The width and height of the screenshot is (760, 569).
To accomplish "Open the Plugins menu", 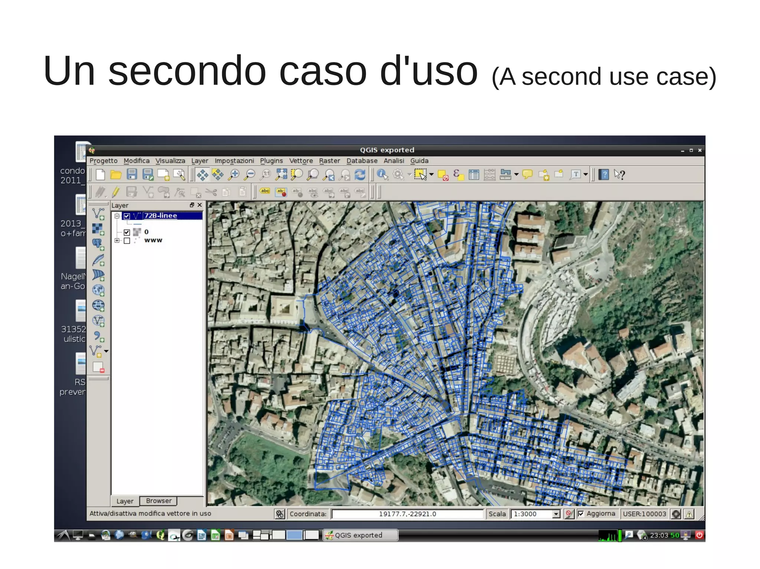I will (x=271, y=161).
